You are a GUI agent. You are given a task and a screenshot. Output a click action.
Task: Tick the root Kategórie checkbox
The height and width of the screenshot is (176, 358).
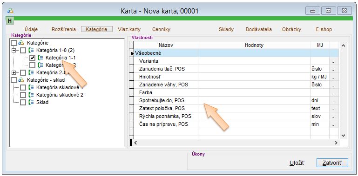[14, 43]
